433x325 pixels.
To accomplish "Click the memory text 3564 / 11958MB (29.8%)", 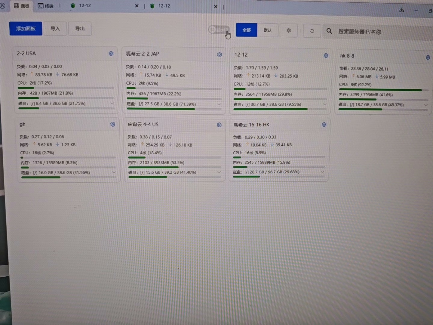I will click(269, 94).
